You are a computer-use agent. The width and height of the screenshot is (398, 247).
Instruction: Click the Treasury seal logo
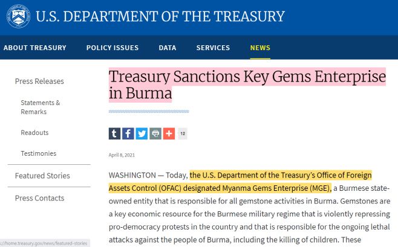(x=18, y=16)
